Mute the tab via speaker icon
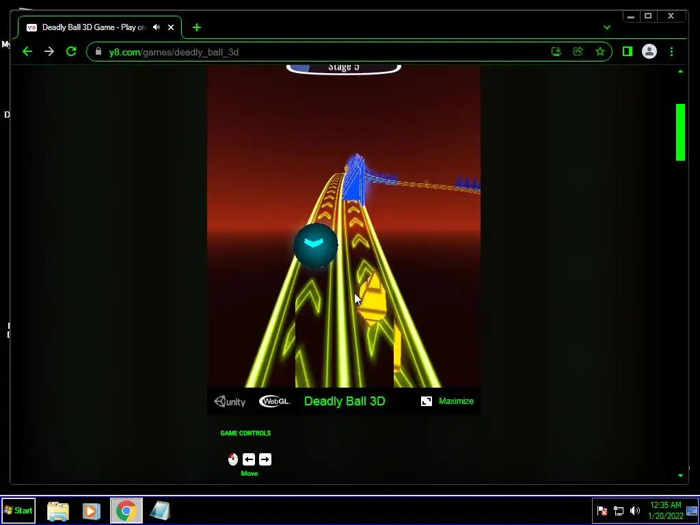The height and width of the screenshot is (525, 700). [x=157, y=27]
